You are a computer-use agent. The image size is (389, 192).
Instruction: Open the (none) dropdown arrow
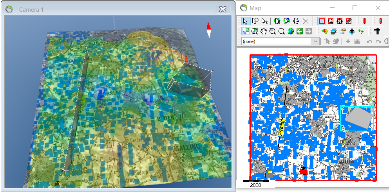point(316,41)
